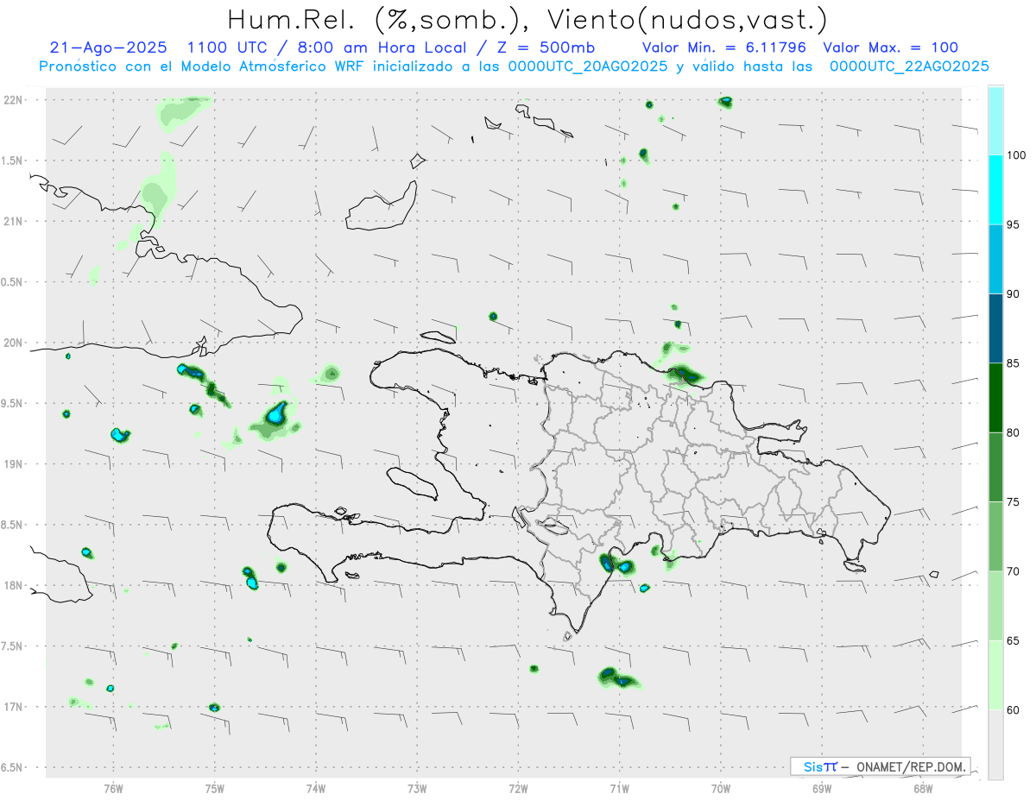Click the "72W" longitude label
The image size is (1036, 800).
(x=519, y=788)
